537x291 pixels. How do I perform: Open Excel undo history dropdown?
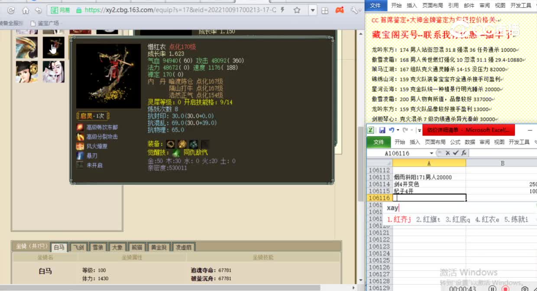(398, 130)
